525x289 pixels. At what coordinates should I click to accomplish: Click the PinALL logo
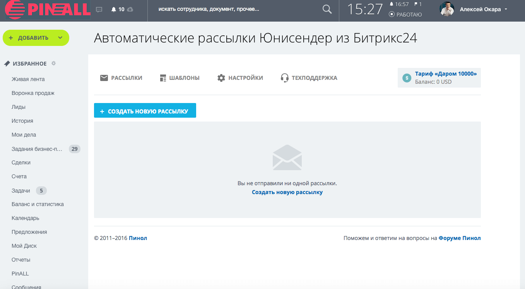pyautogui.click(x=48, y=10)
